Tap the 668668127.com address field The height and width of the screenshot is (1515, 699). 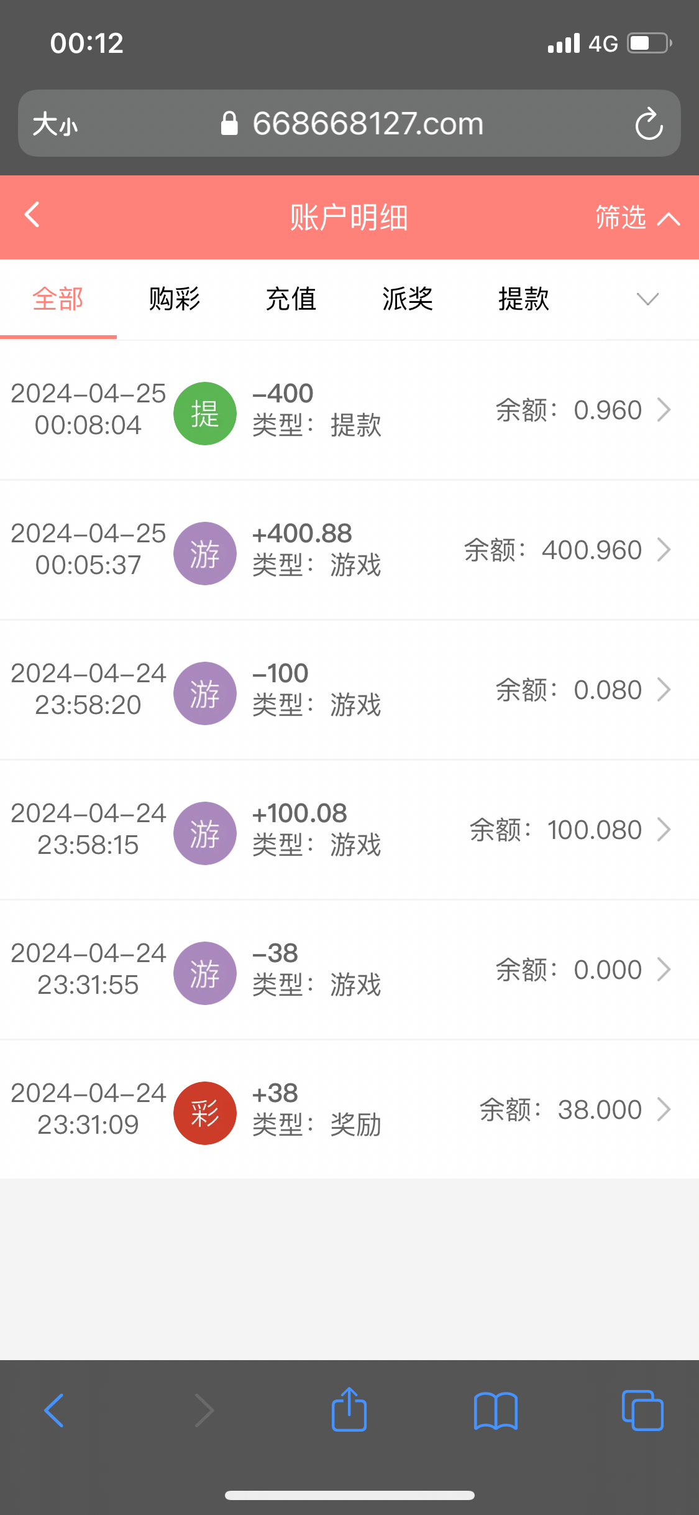[x=367, y=124]
